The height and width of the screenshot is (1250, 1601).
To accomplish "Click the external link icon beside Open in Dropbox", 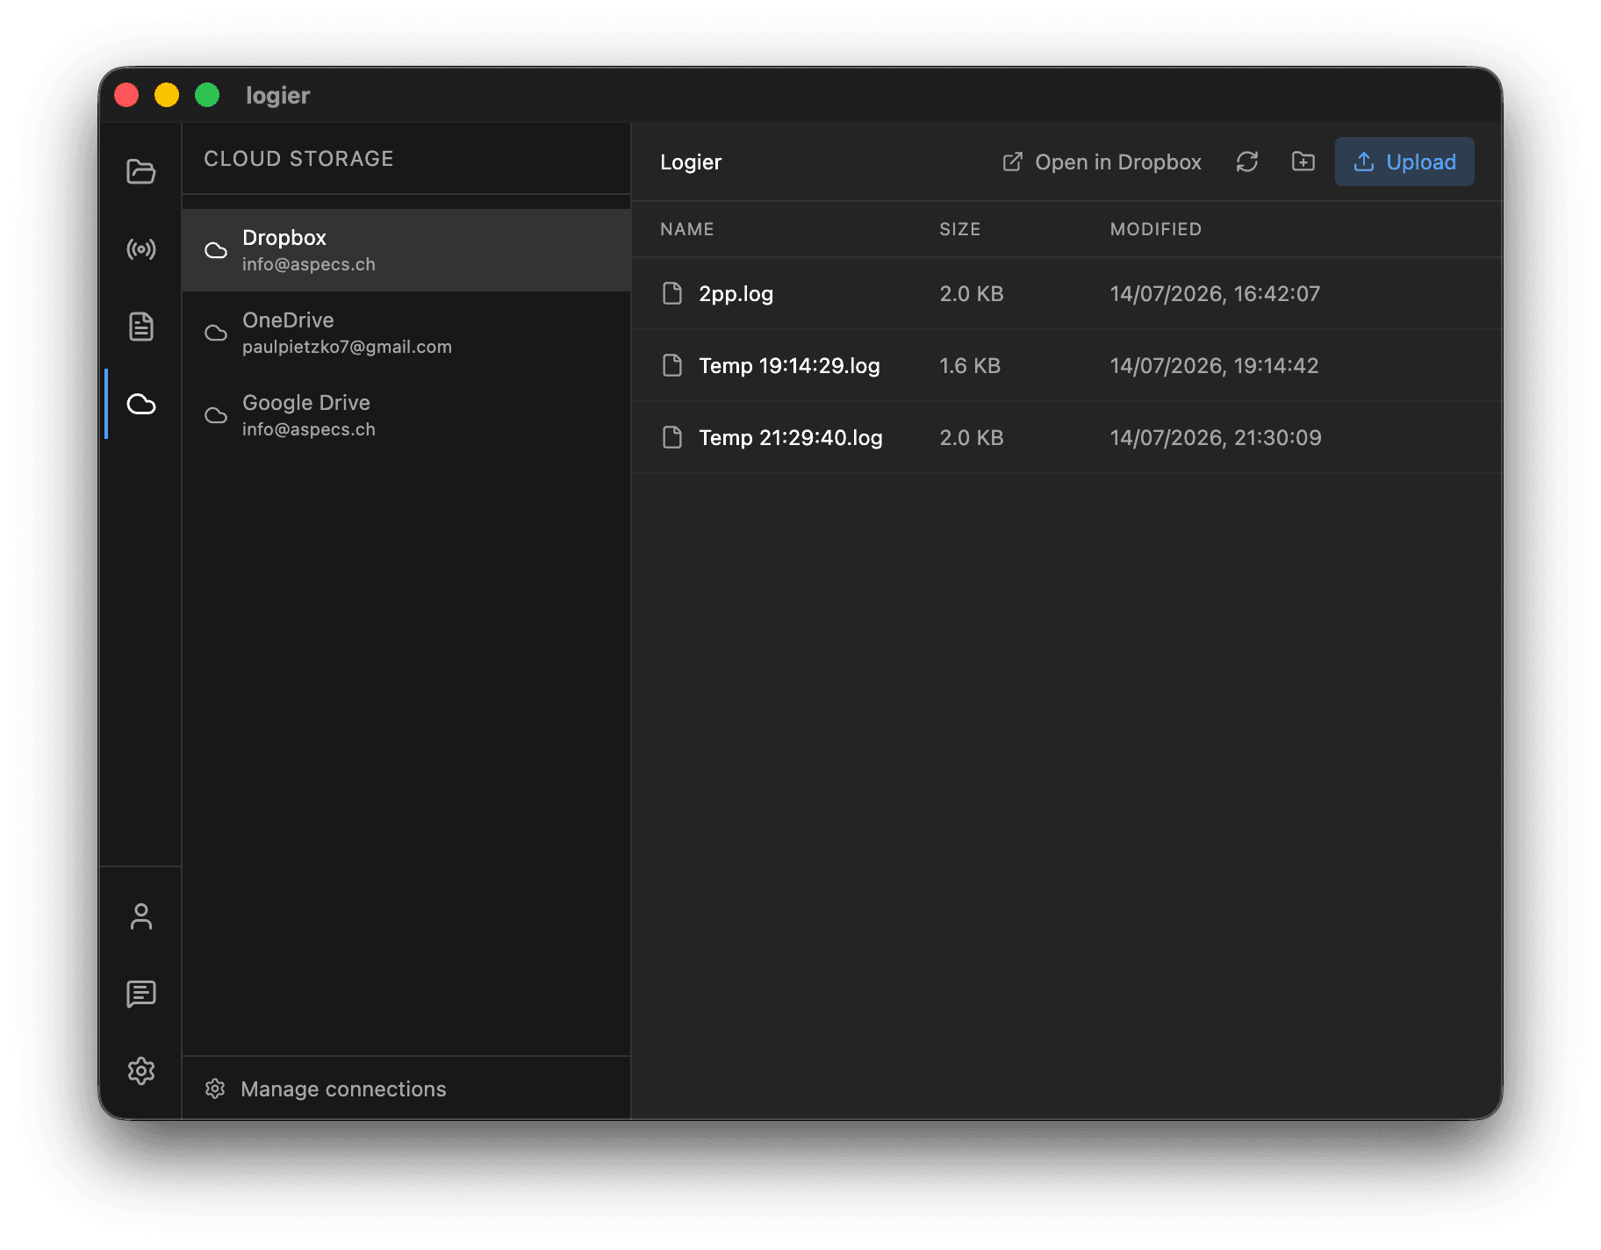I will [x=1012, y=162].
